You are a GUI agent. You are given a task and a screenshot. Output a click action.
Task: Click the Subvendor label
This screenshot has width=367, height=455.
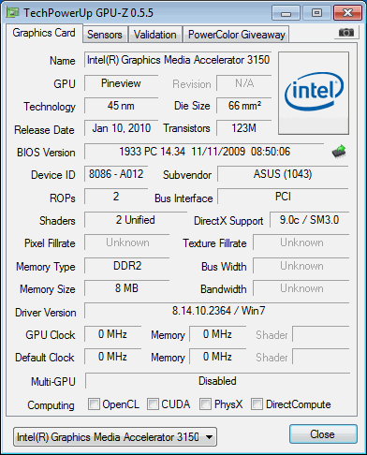[x=187, y=175]
